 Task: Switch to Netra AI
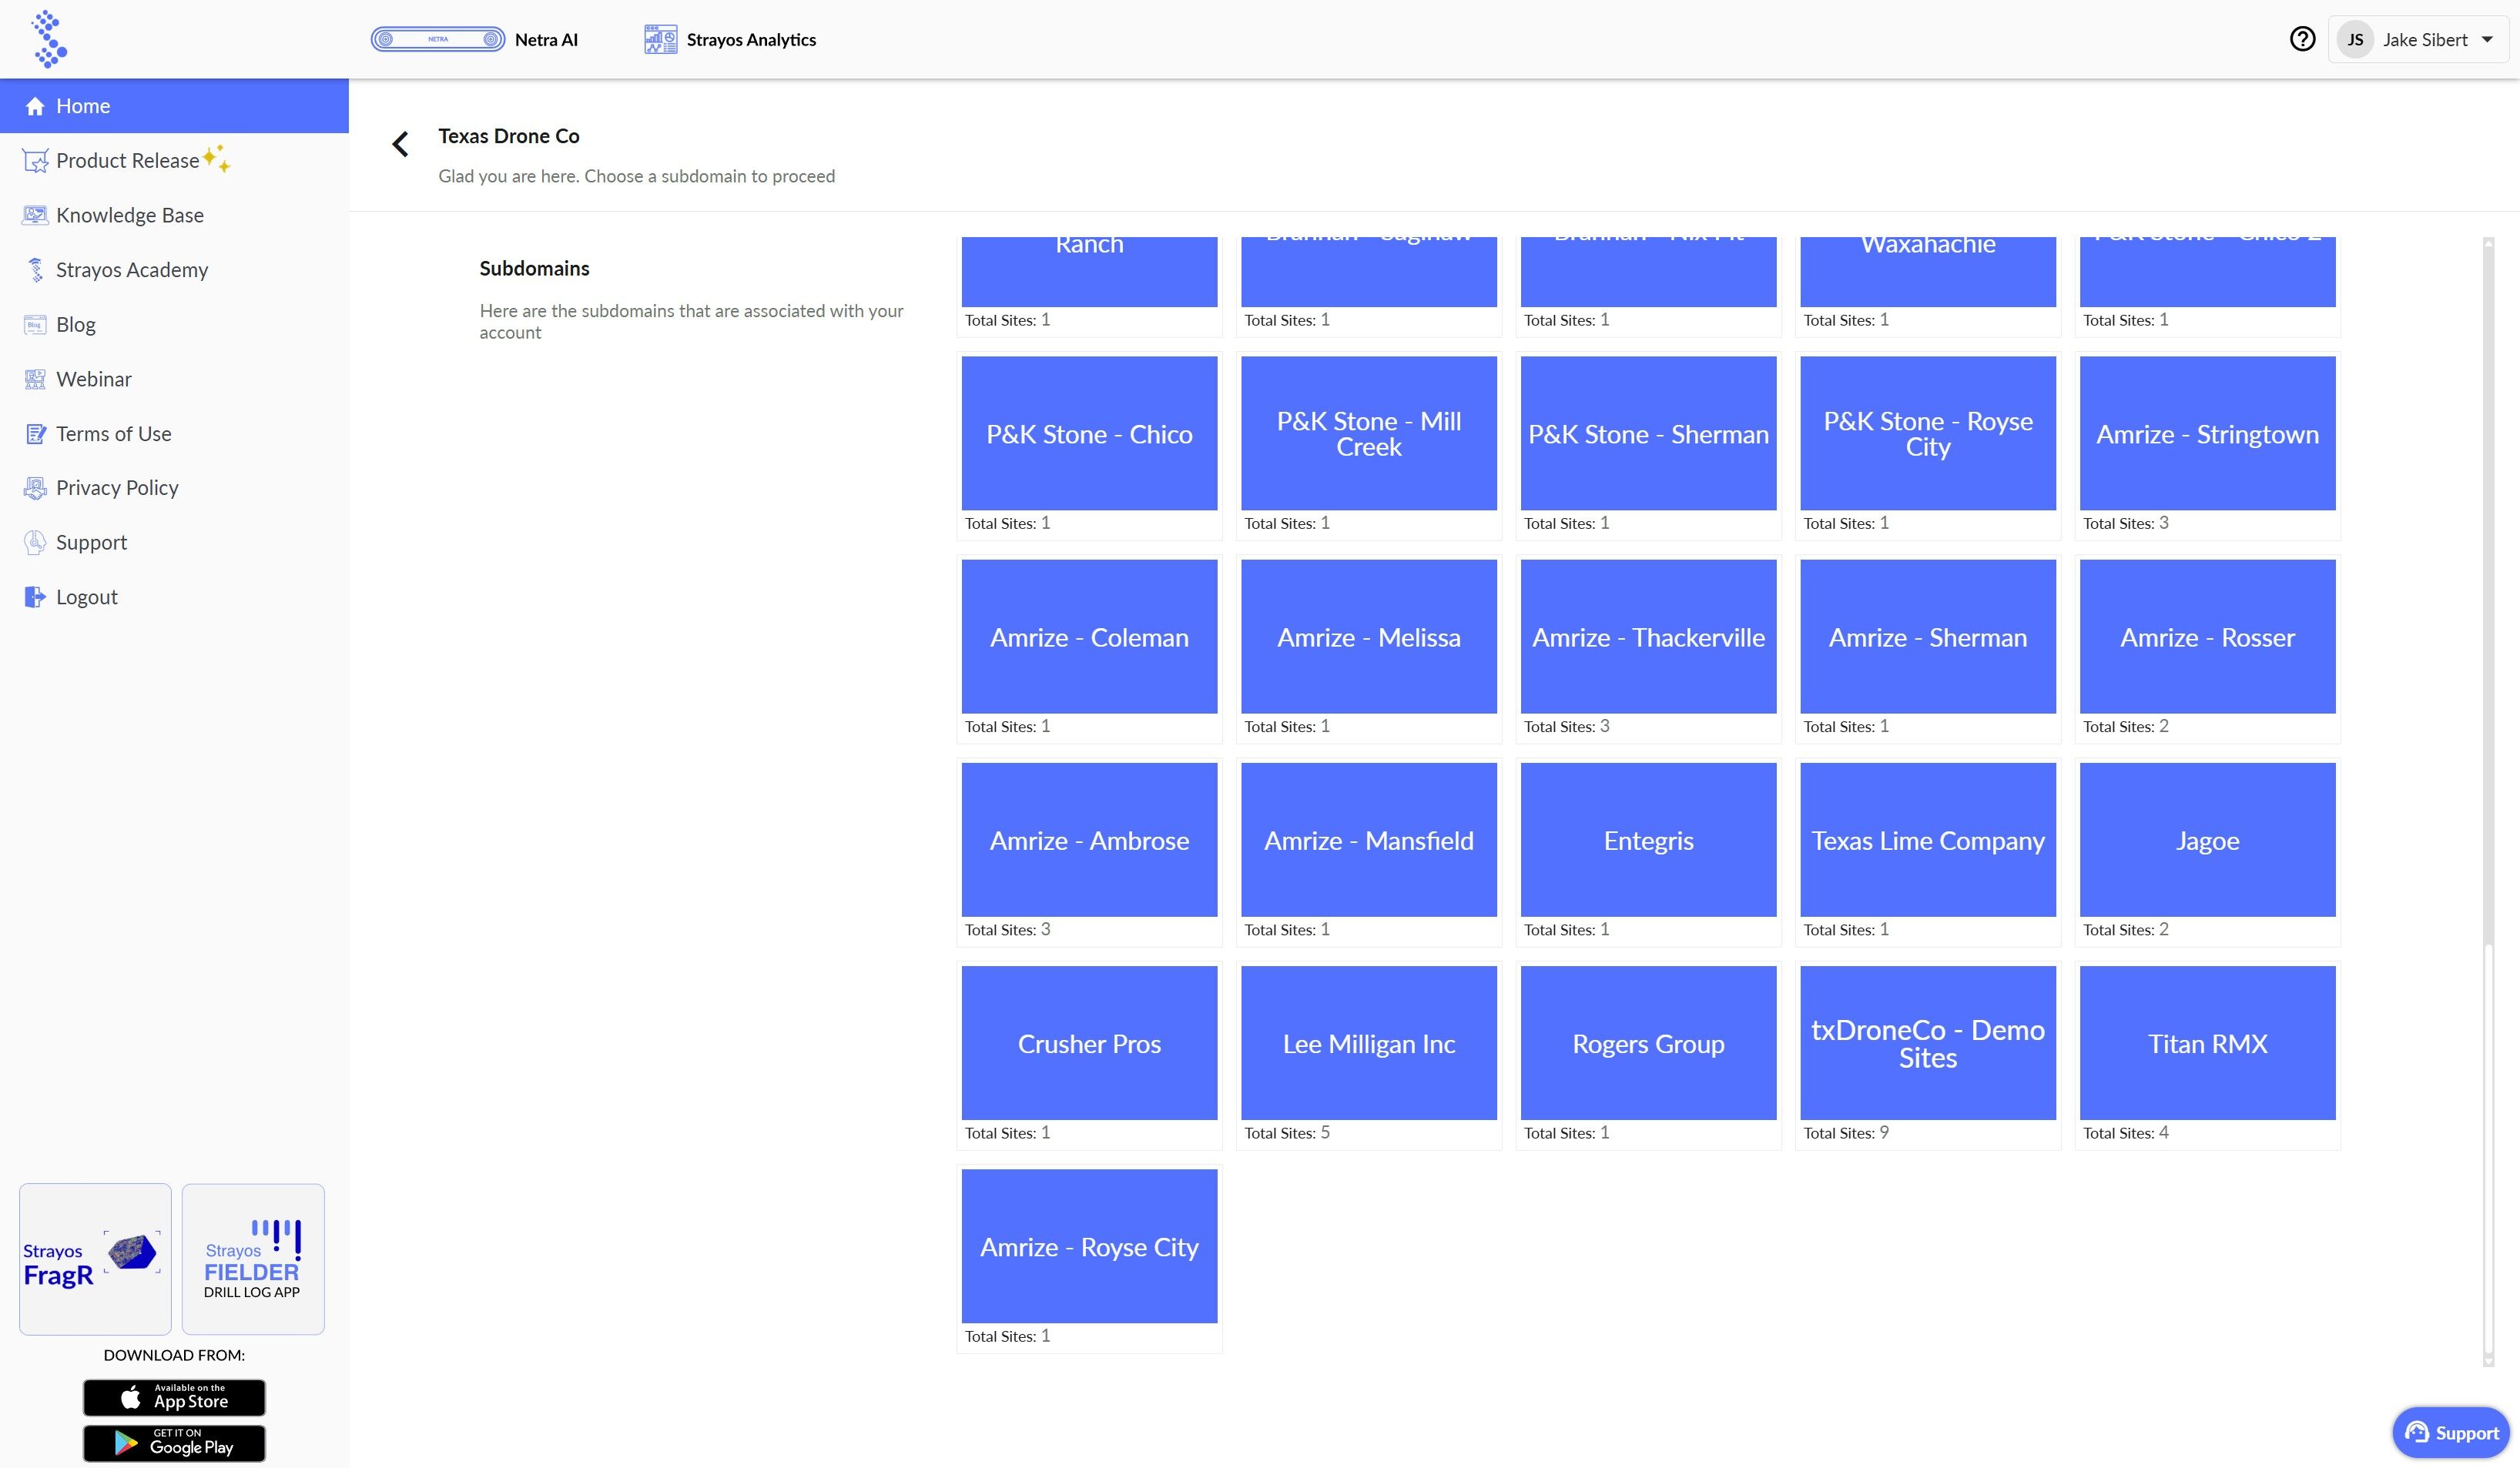pos(475,39)
